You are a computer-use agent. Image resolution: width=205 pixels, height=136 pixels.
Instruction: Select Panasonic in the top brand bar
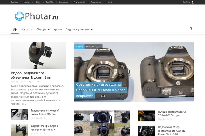[79, 2]
